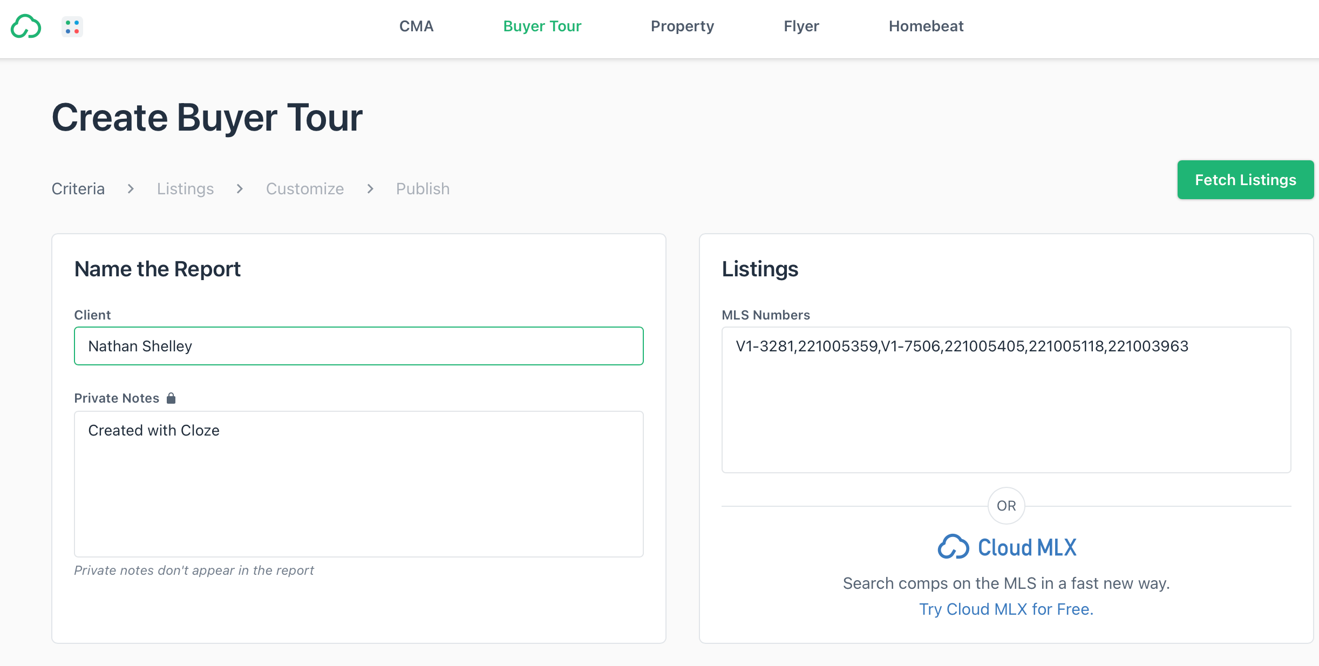Viewport: 1319px width, 666px height.
Task: Click into the Client name field
Action: [x=358, y=346]
